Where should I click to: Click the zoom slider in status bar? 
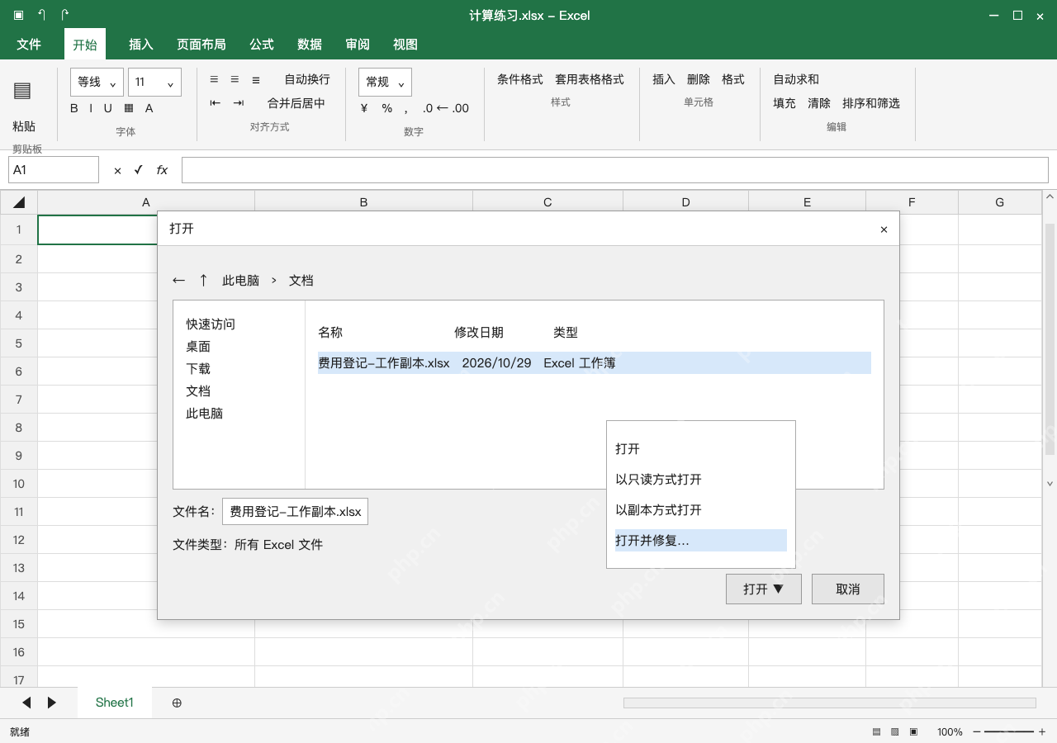[x=1008, y=731]
